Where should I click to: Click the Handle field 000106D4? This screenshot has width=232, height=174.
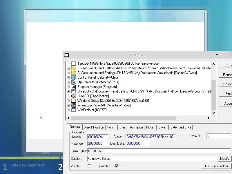[97, 137]
